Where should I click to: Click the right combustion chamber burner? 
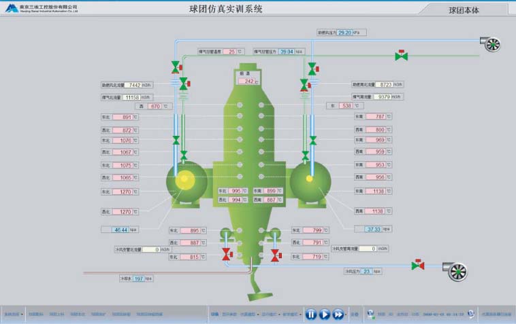point(310,179)
